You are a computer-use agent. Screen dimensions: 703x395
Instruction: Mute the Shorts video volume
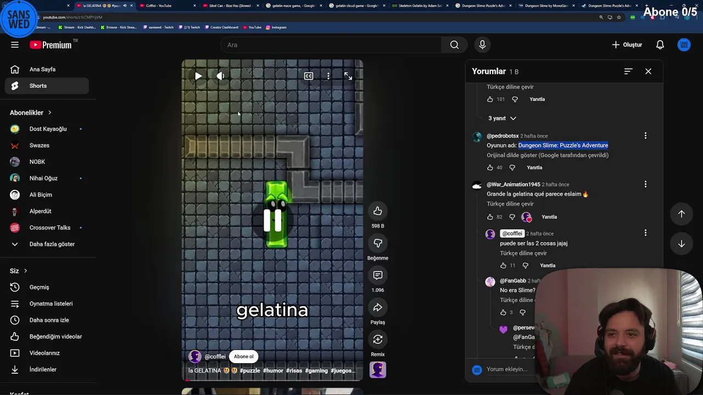[220, 76]
